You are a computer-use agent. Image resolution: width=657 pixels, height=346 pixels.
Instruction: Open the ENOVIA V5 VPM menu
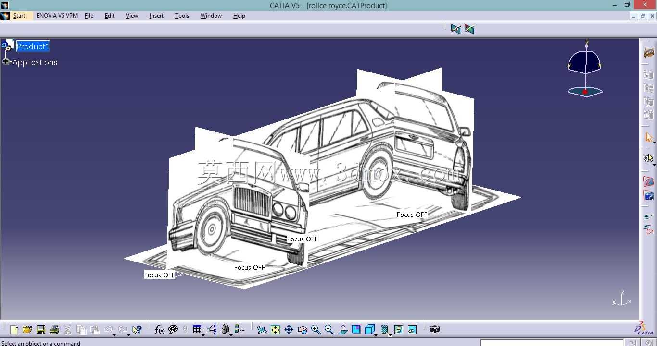(57, 16)
